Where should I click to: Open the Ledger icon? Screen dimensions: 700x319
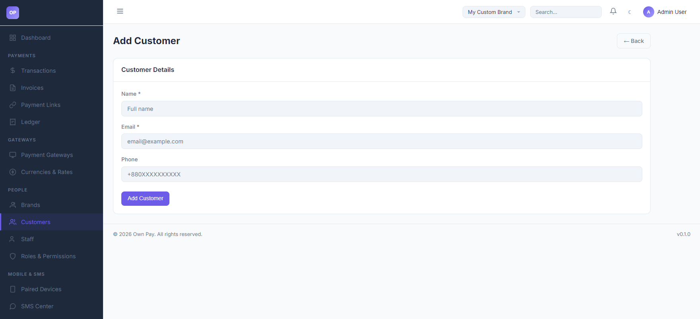tap(13, 122)
